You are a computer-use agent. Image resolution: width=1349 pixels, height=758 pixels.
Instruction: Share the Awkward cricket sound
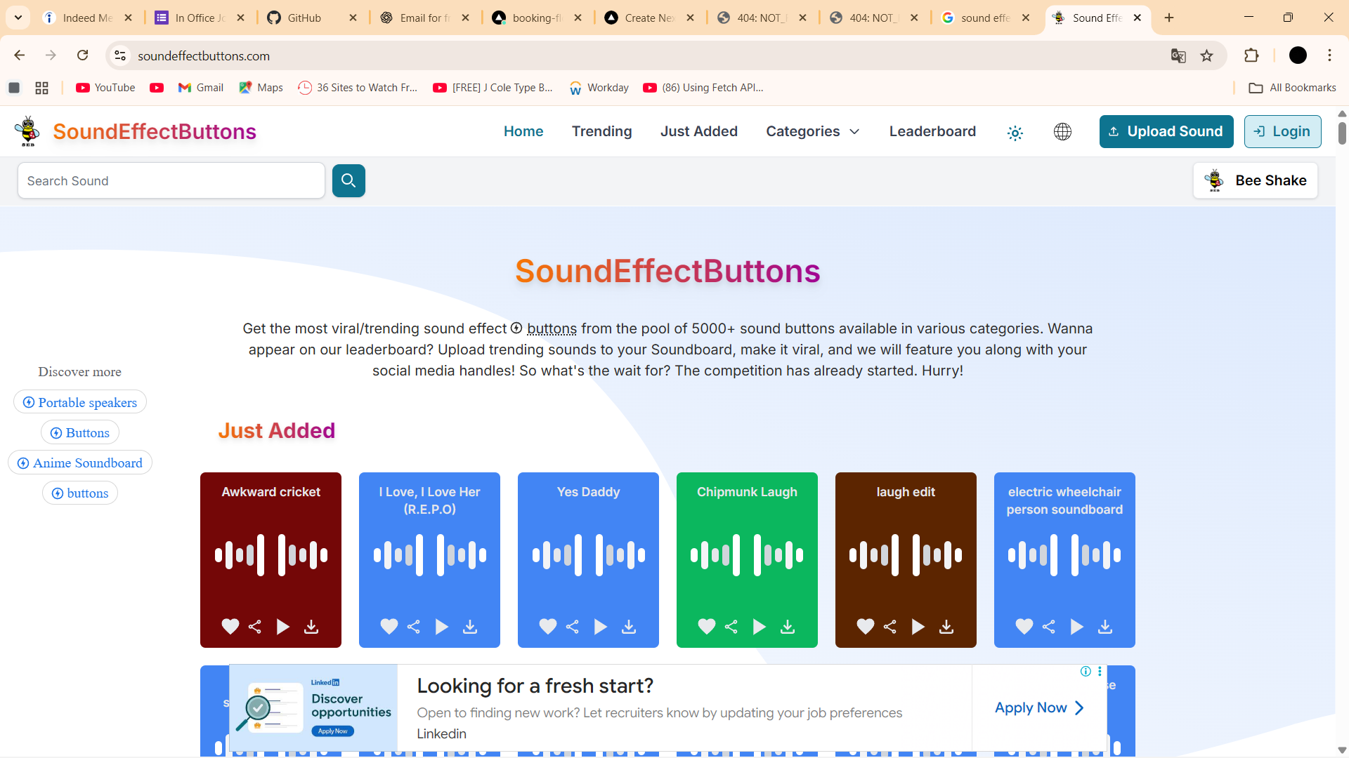[x=255, y=626]
